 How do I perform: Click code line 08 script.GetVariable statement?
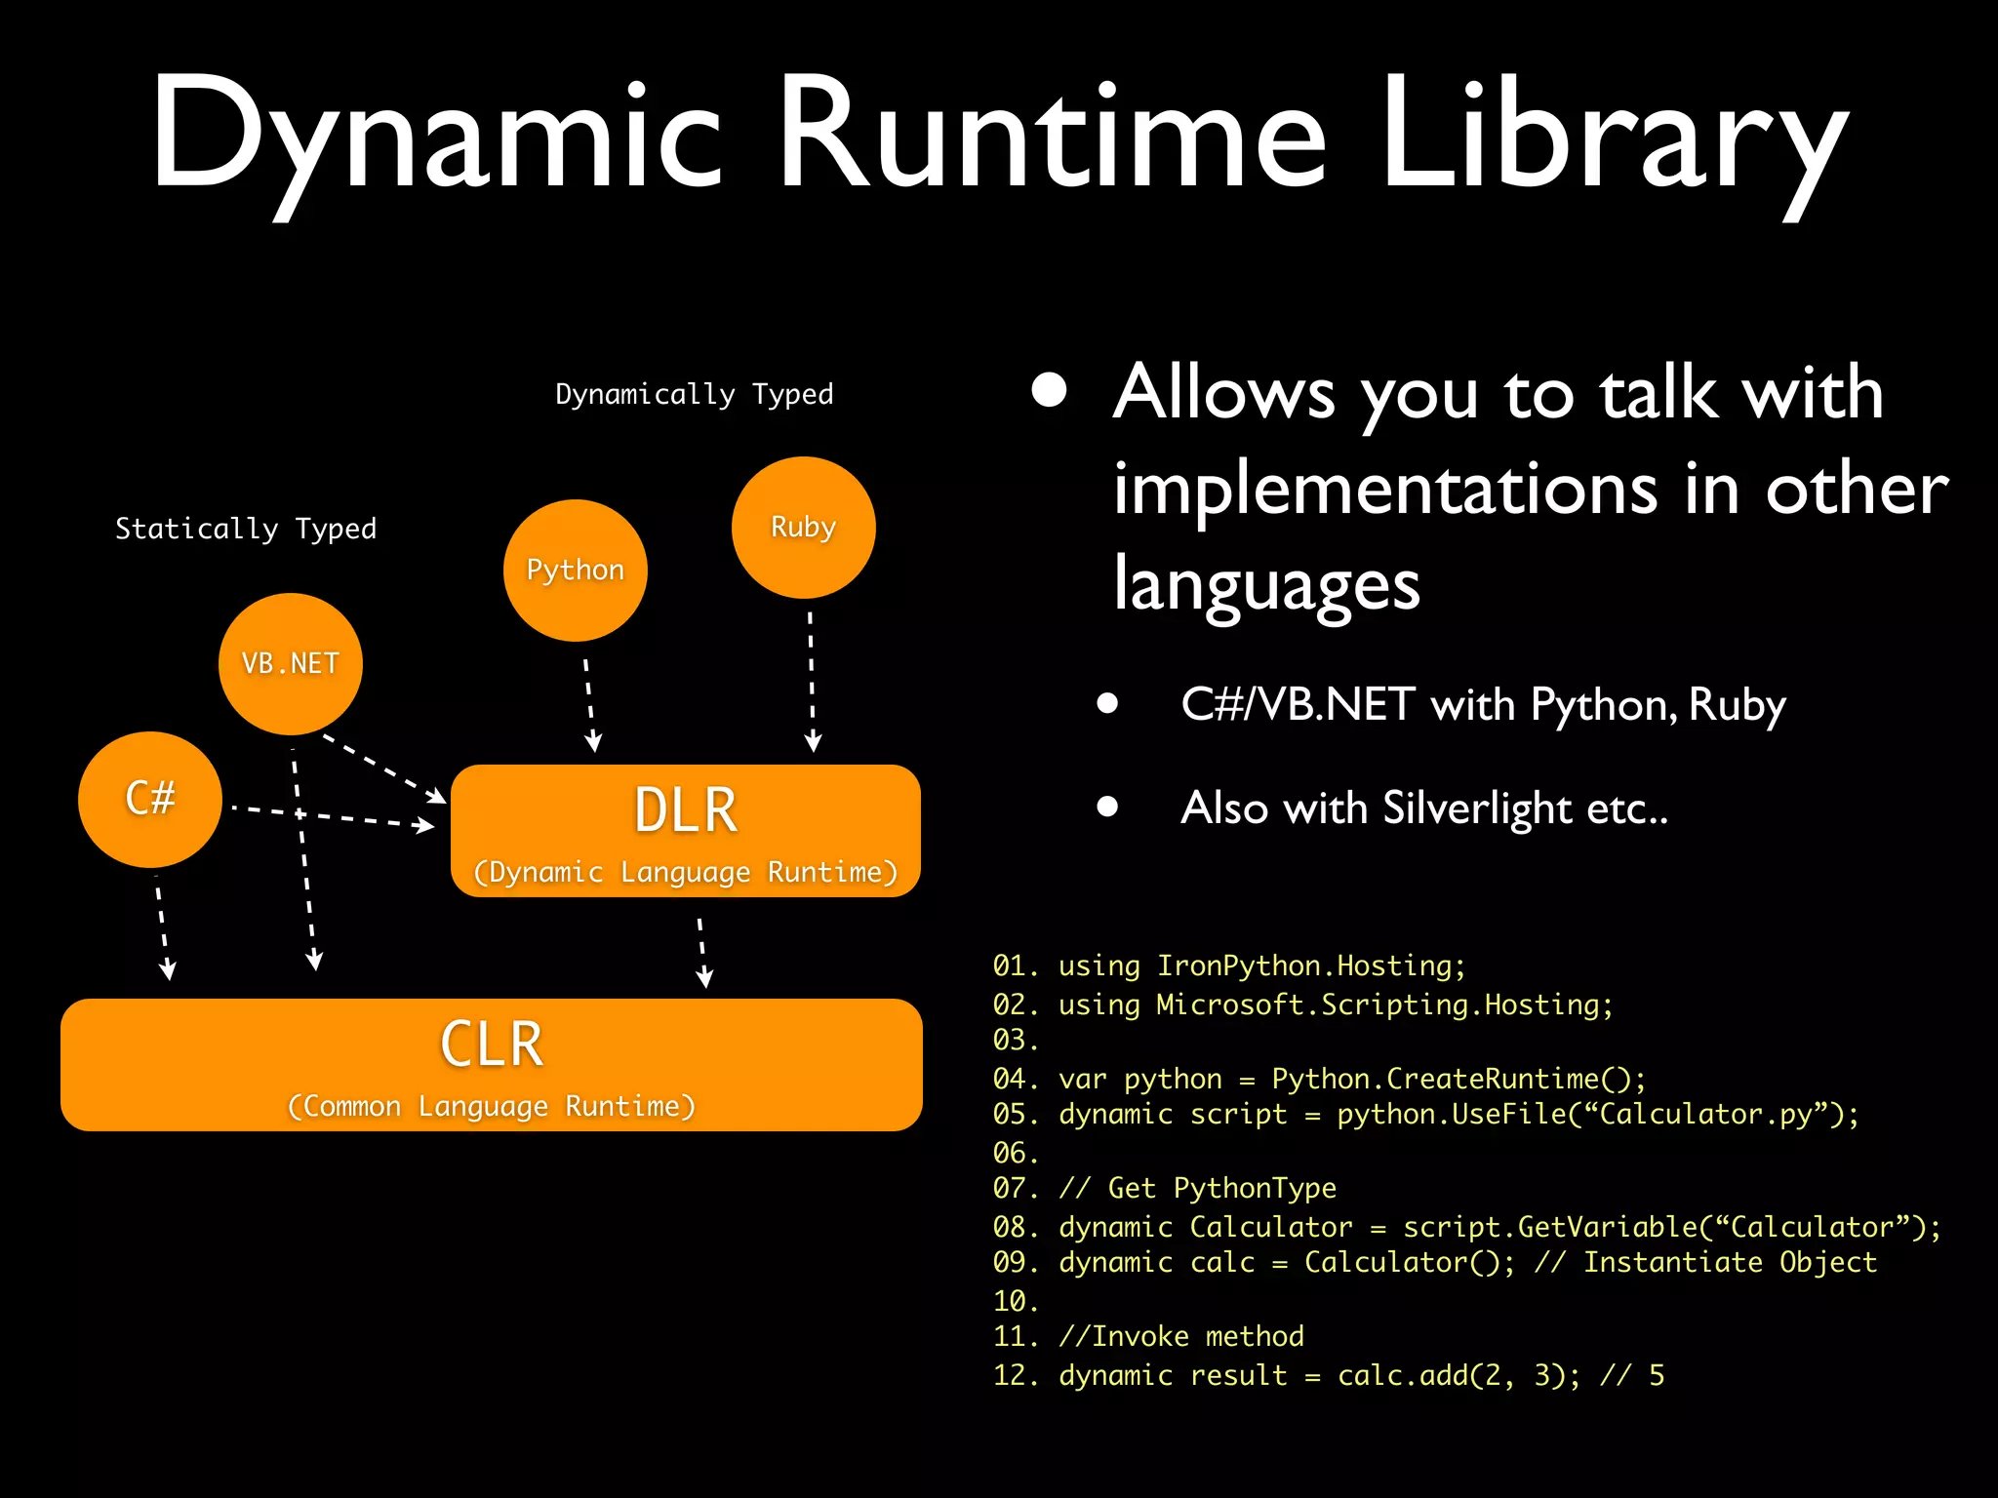tap(1466, 1227)
